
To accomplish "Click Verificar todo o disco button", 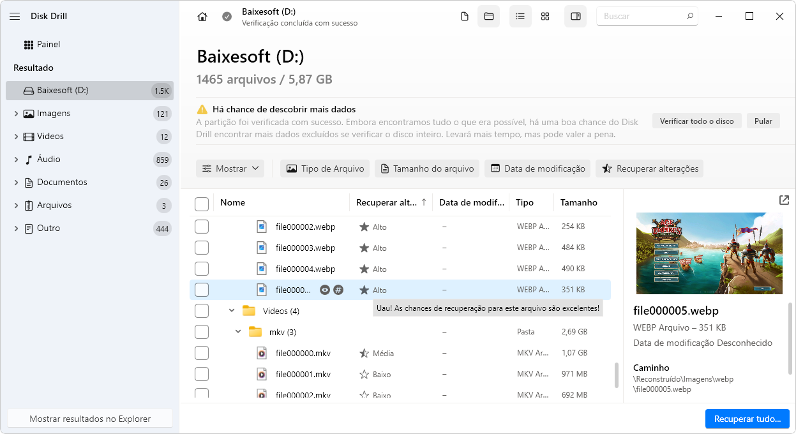I will click(697, 121).
